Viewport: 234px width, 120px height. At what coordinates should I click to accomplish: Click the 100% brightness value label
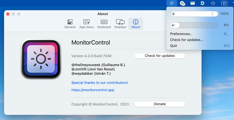[x=224, y=14]
